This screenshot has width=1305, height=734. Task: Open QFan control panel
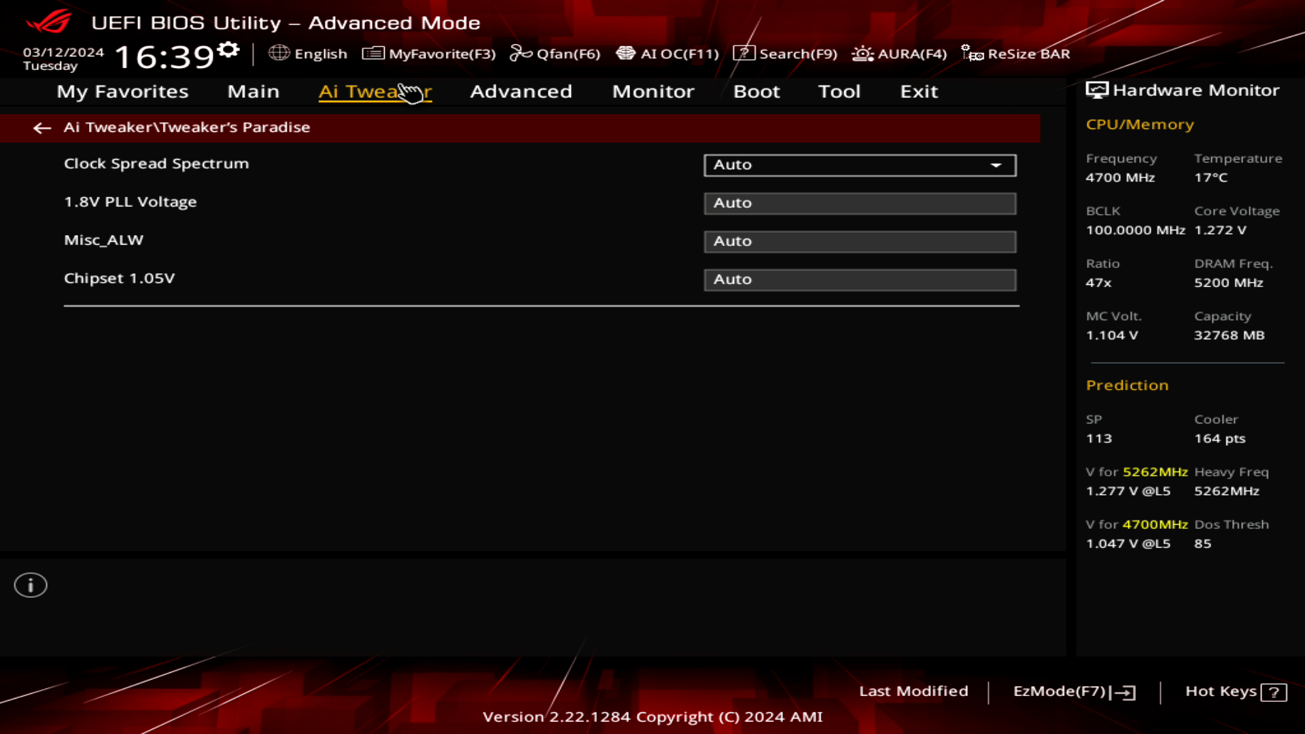[x=556, y=54]
